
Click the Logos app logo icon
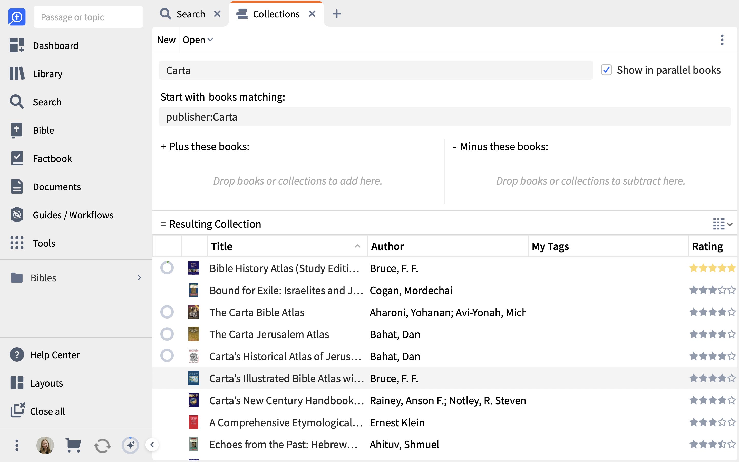click(17, 17)
